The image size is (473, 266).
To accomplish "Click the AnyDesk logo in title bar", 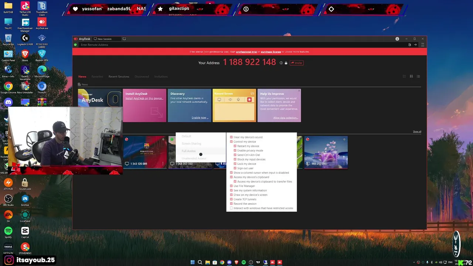I will click(76, 39).
